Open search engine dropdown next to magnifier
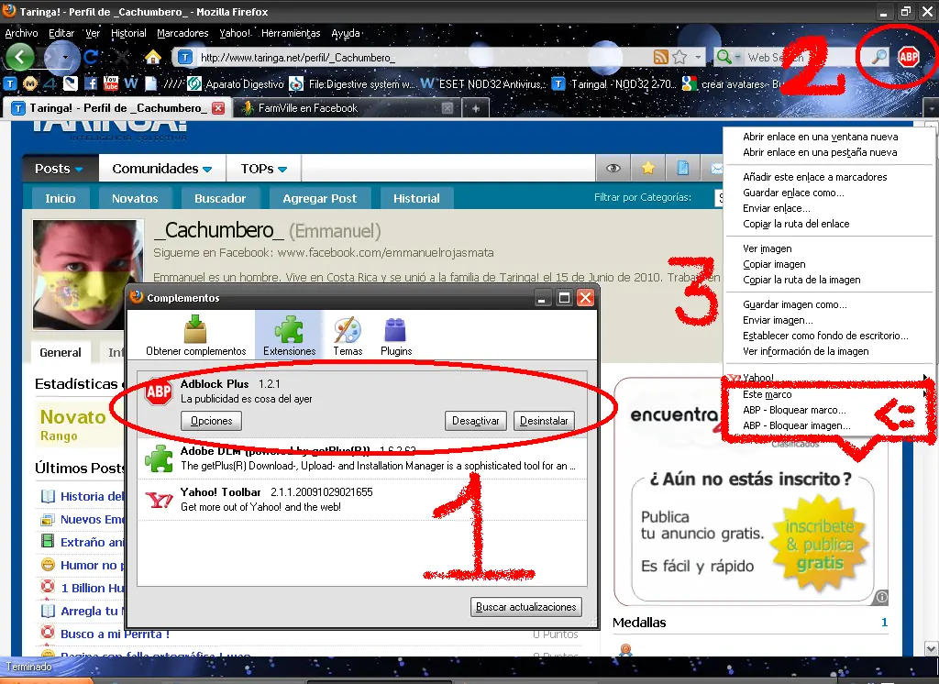The image size is (939, 684). click(737, 58)
